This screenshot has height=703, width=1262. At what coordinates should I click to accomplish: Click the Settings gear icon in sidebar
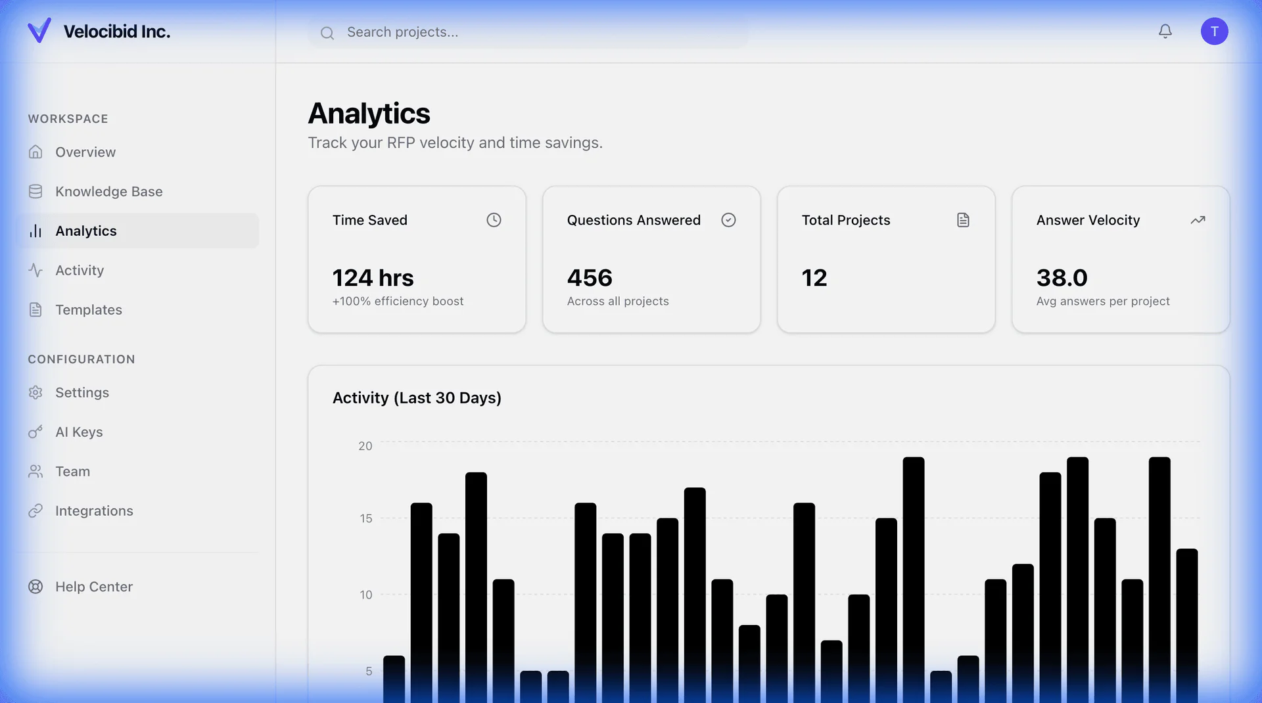tap(35, 392)
